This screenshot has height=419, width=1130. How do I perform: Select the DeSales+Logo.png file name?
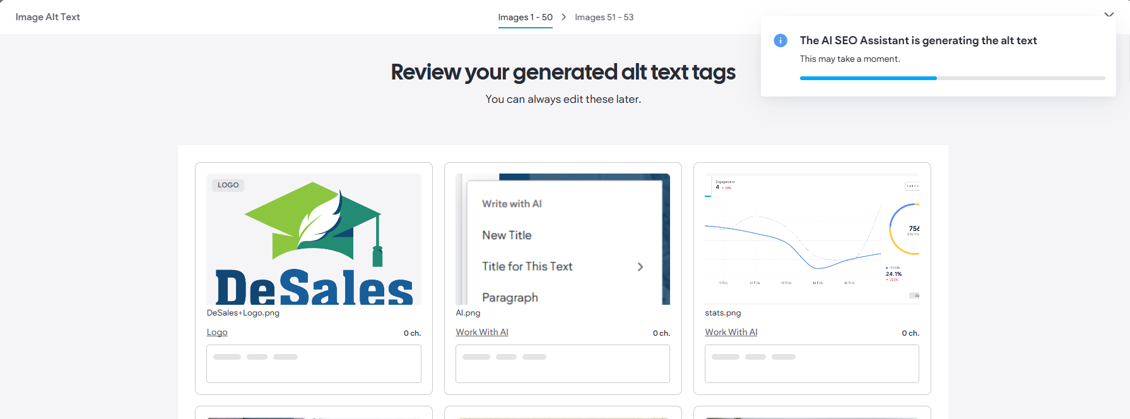click(243, 313)
